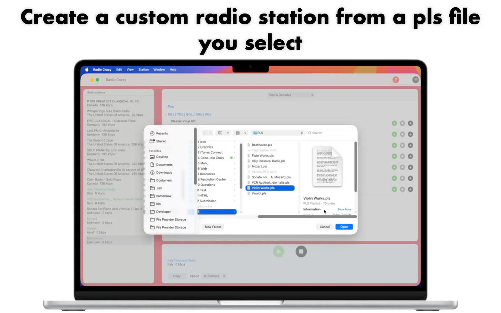Open the dropdown arrow beside the column view icon
This screenshot has height=313, width=501.
pos(228,133)
